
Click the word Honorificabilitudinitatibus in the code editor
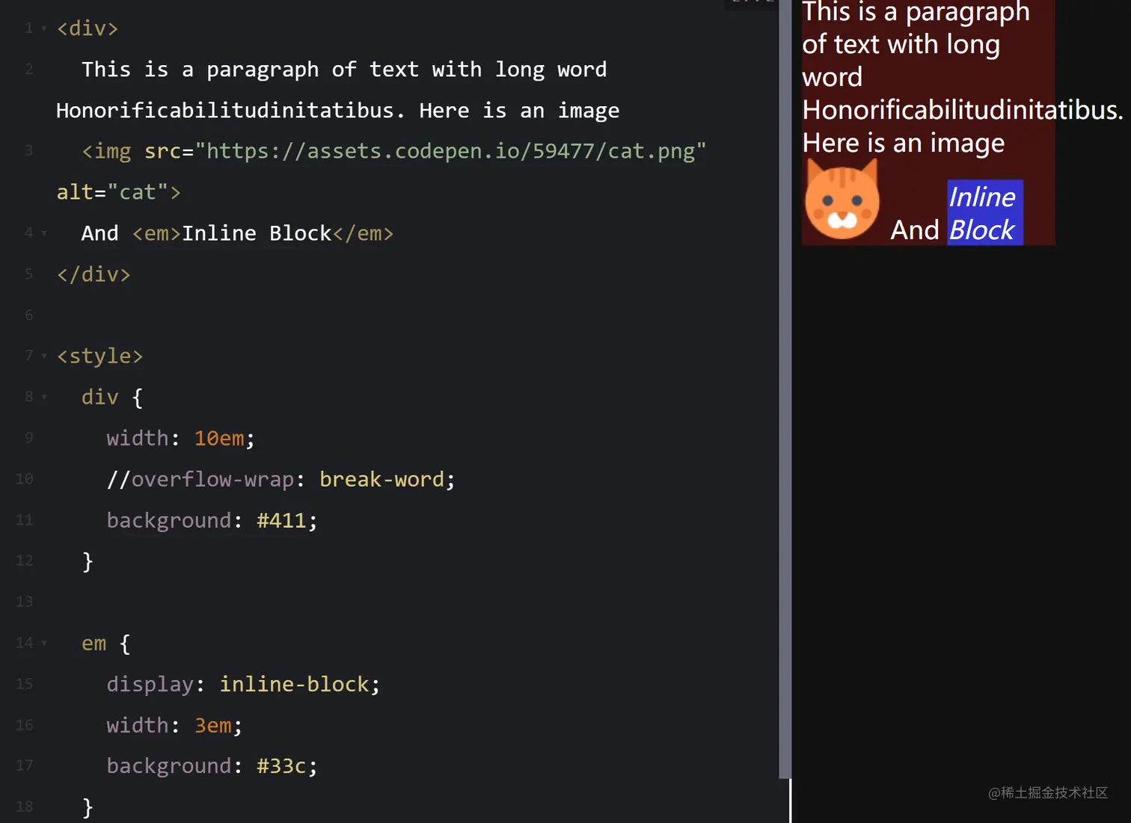tap(225, 111)
